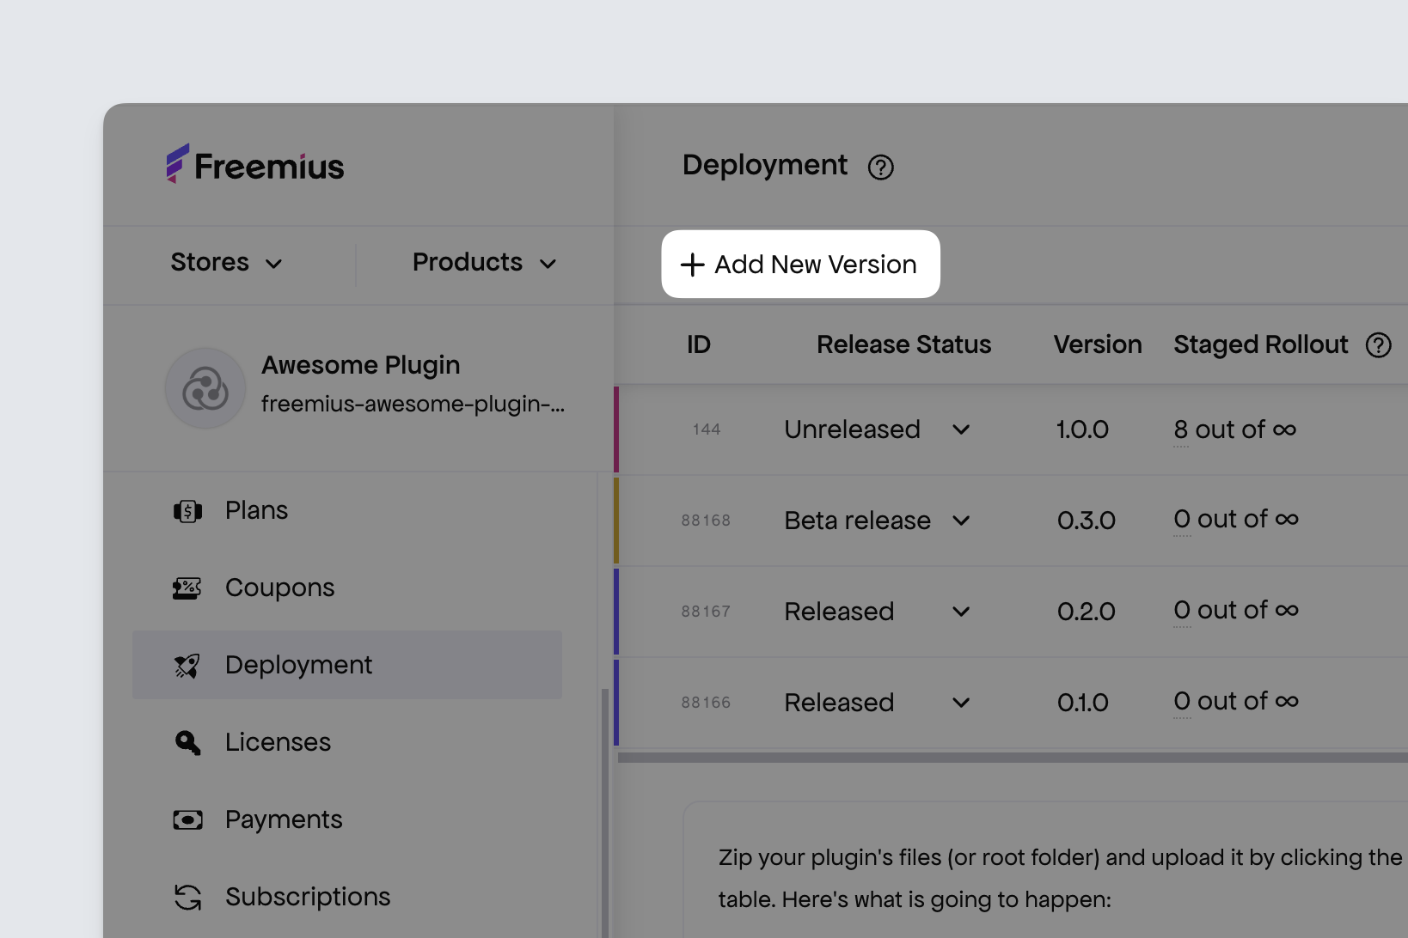
Task: Click version ID 144
Action: pyautogui.click(x=707, y=429)
